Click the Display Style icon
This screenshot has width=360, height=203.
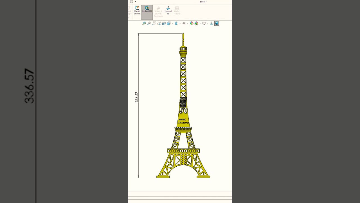(x=176, y=23)
